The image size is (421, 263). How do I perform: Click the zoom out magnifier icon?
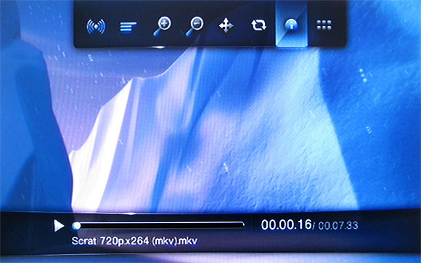(195, 25)
